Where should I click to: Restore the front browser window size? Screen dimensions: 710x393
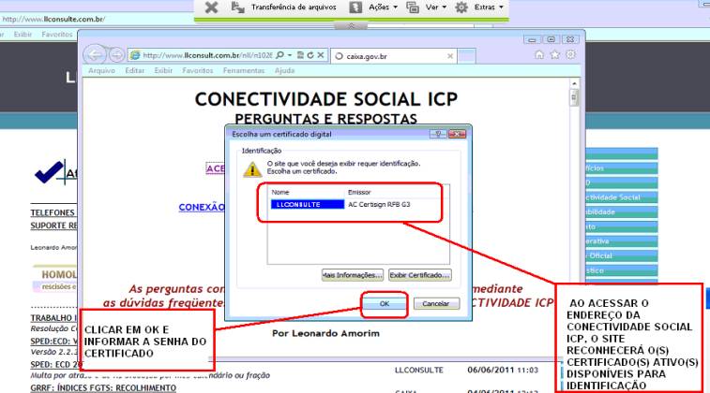551,39
